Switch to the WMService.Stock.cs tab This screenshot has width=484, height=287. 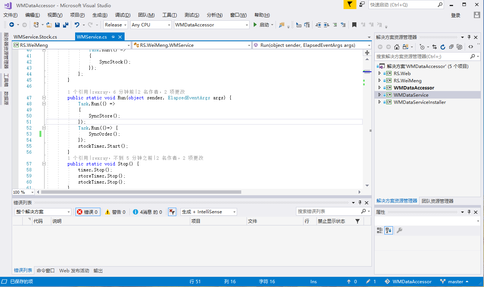pyautogui.click(x=35, y=37)
